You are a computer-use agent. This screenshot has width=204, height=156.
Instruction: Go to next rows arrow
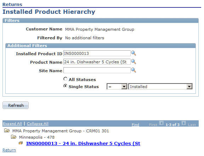tap(184, 123)
